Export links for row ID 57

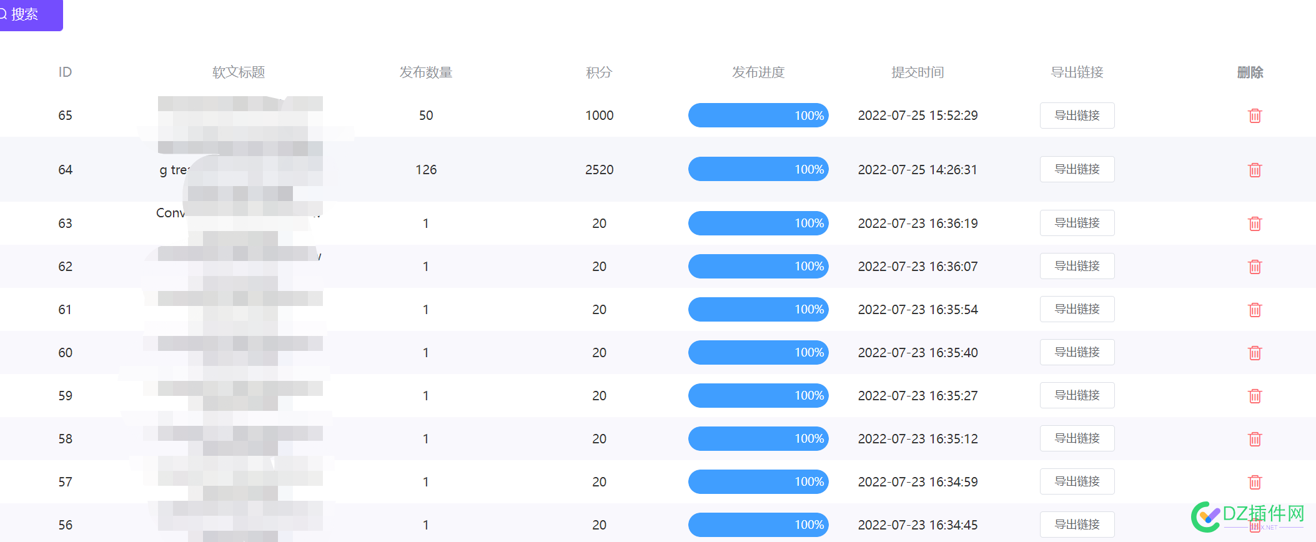(1077, 481)
